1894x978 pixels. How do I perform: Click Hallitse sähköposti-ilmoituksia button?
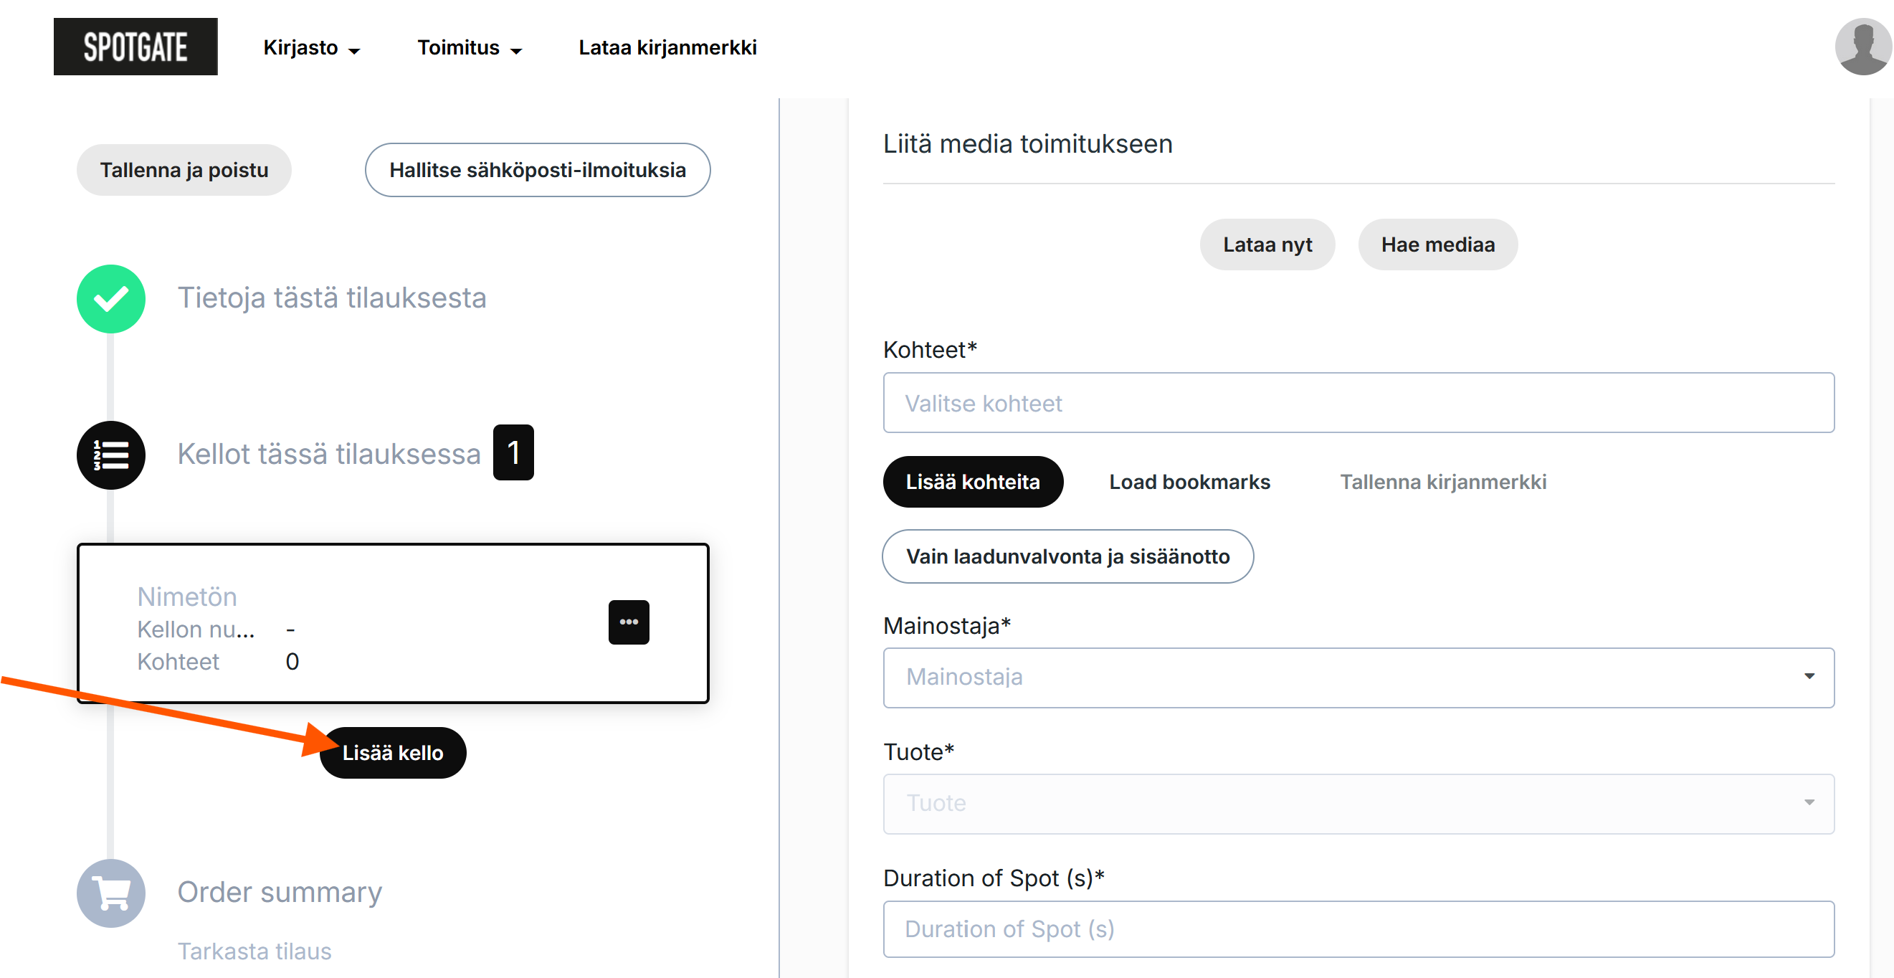(x=538, y=170)
